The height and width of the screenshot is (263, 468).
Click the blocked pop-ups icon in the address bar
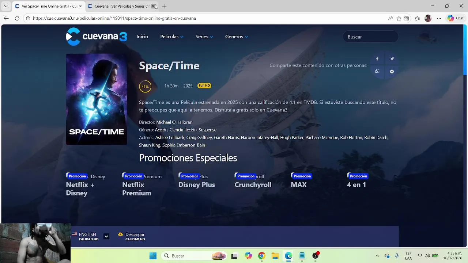pos(406,18)
